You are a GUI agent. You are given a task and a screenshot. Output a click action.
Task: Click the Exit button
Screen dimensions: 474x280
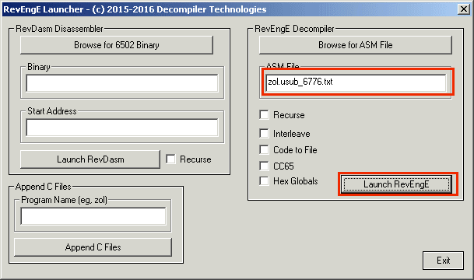click(443, 261)
